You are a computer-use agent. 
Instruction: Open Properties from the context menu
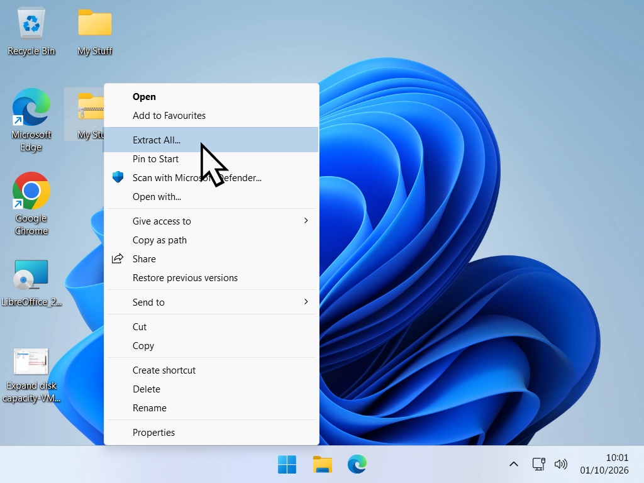(211, 433)
